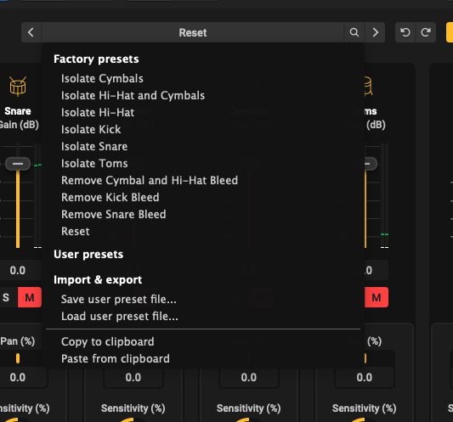Solo the Snare channel

pos(6,297)
